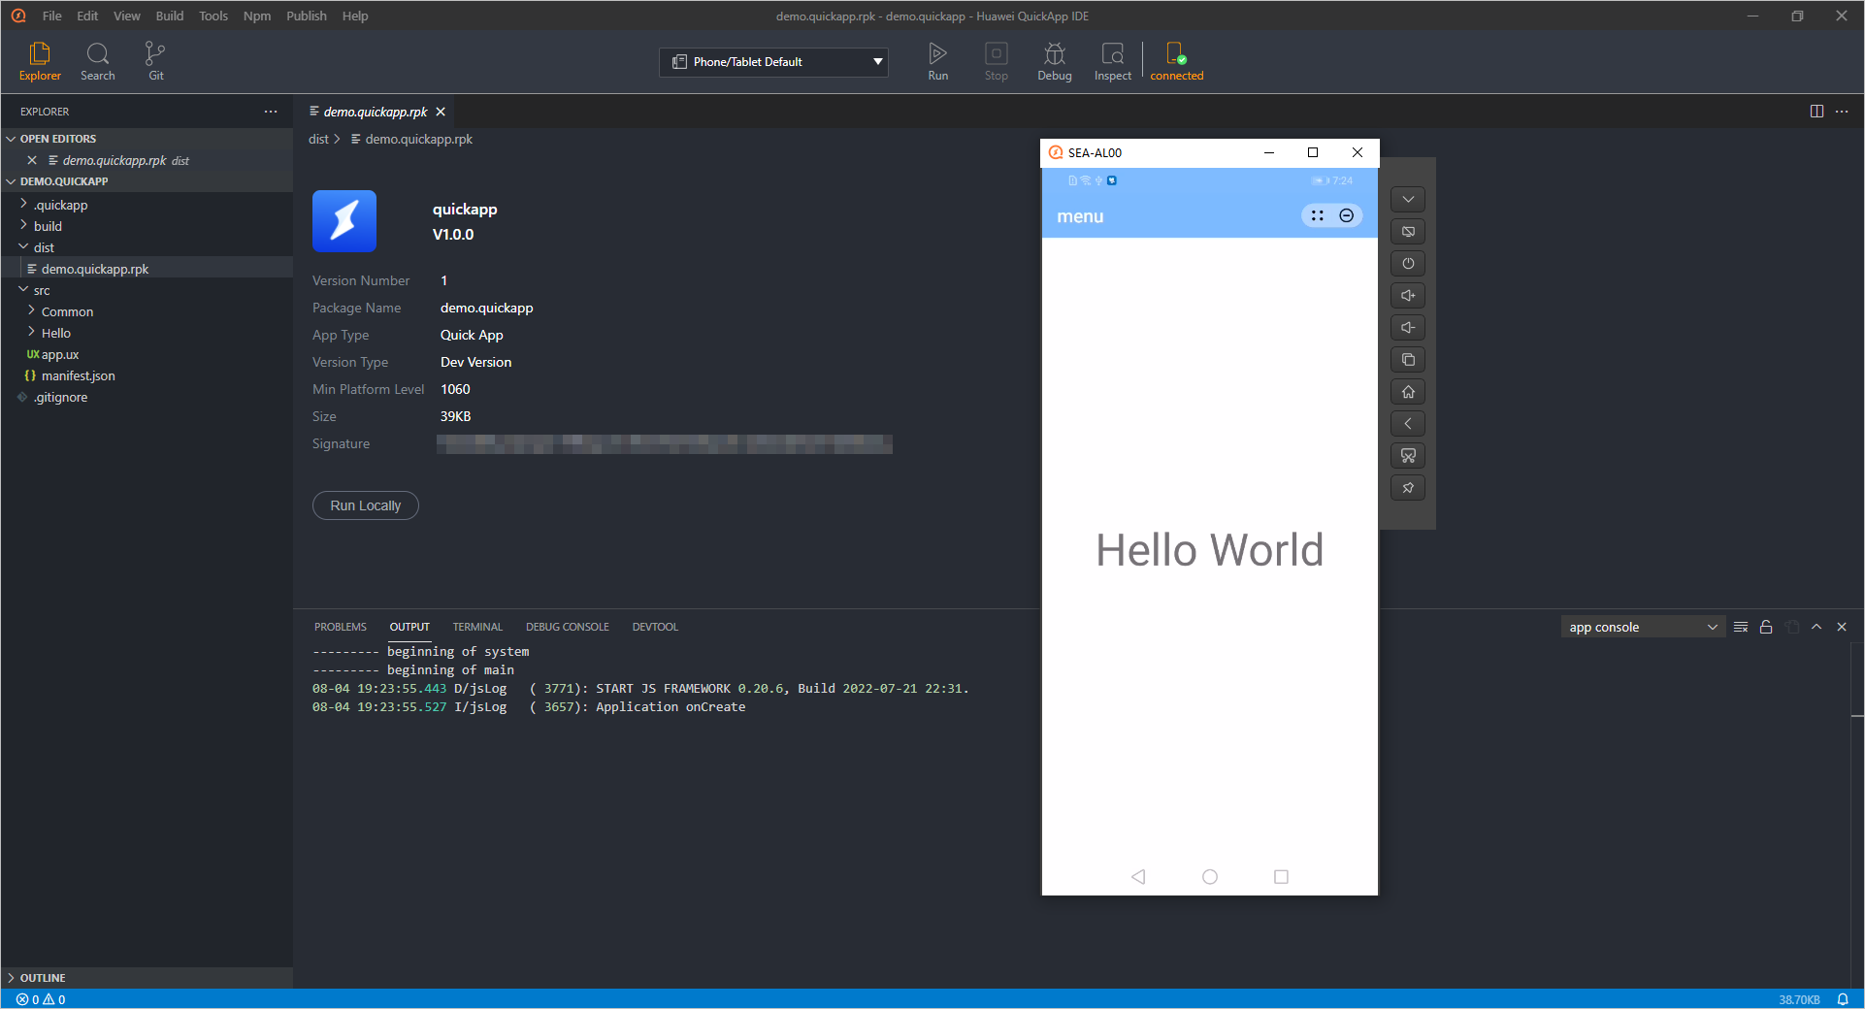Open the Inspect tool
Image resolution: width=1865 pixels, height=1009 pixels.
[1112, 61]
